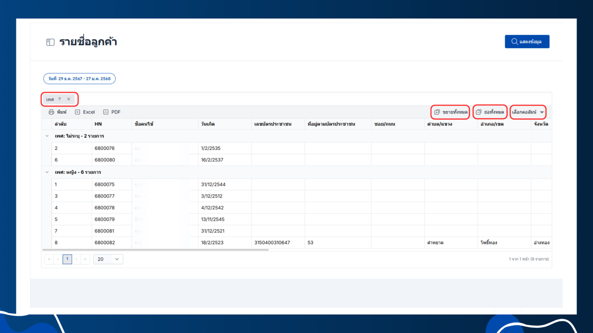Screen dimensions: 593x333
Task: Click birth date 31/12/2521
Action: point(225,231)
